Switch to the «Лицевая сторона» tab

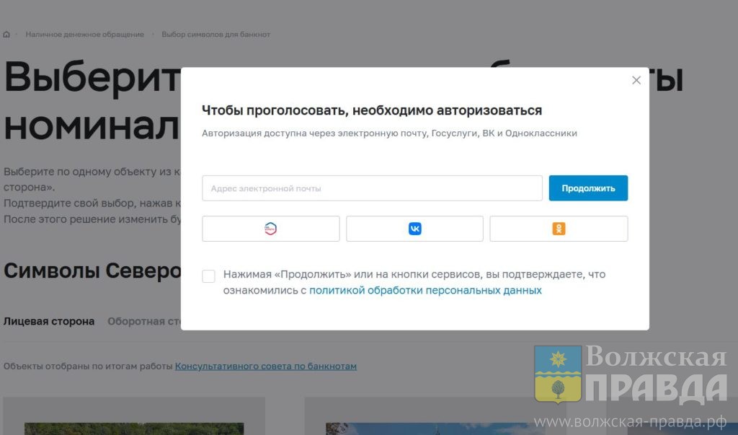click(49, 322)
